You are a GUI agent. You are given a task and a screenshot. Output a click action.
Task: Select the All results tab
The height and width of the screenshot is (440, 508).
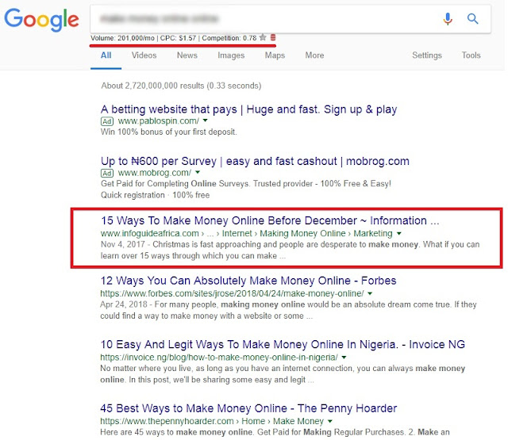pyautogui.click(x=106, y=55)
